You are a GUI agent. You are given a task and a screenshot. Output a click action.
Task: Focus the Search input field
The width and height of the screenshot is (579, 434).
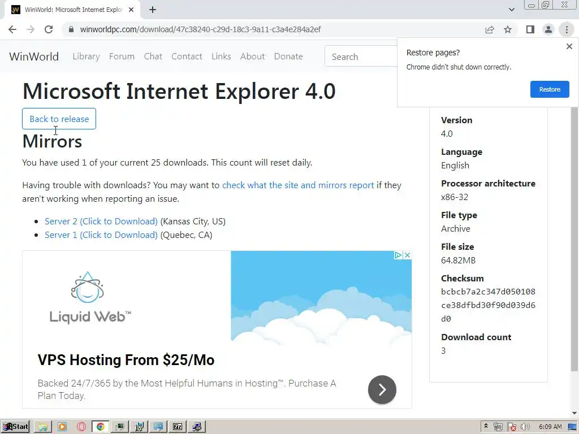pyautogui.click(x=361, y=57)
